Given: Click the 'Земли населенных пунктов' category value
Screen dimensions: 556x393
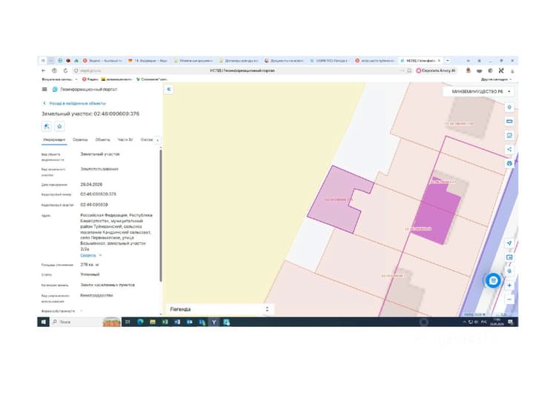Looking at the screenshot, I should point(107,285).
